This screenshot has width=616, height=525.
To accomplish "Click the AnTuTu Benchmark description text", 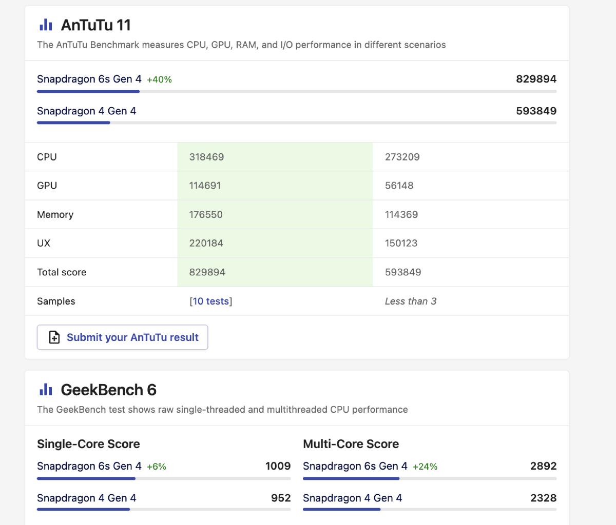I will coord(241,45).
